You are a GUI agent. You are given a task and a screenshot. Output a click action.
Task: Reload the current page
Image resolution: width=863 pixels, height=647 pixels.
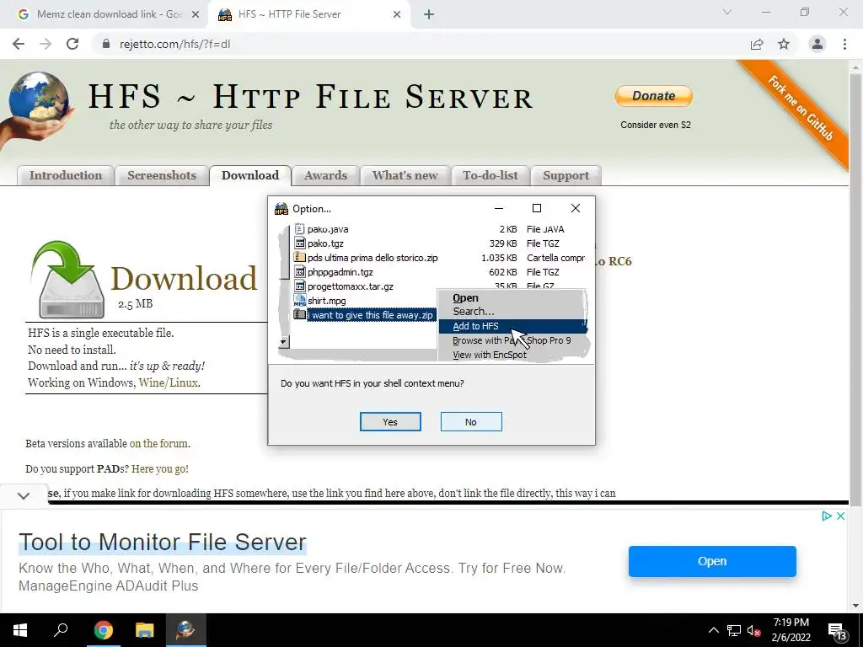[x=72, y=44]
